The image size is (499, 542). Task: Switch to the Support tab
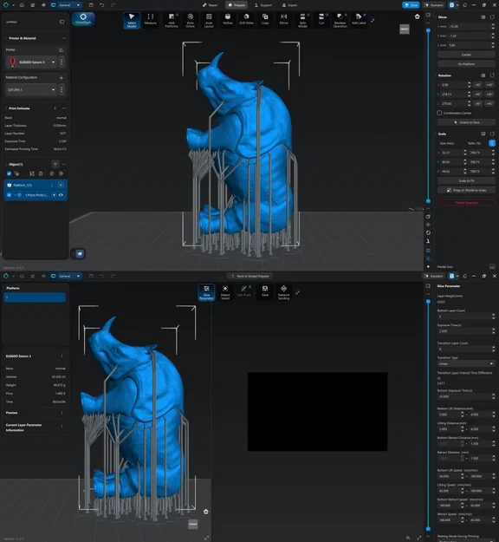coord(262,5)
